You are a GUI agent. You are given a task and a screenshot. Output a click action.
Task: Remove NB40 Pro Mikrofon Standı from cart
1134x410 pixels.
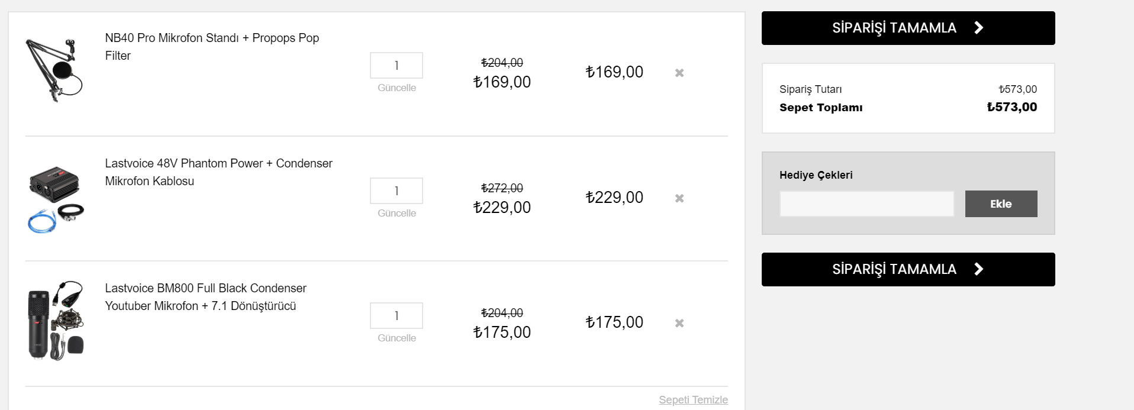[x=679, y=73]
